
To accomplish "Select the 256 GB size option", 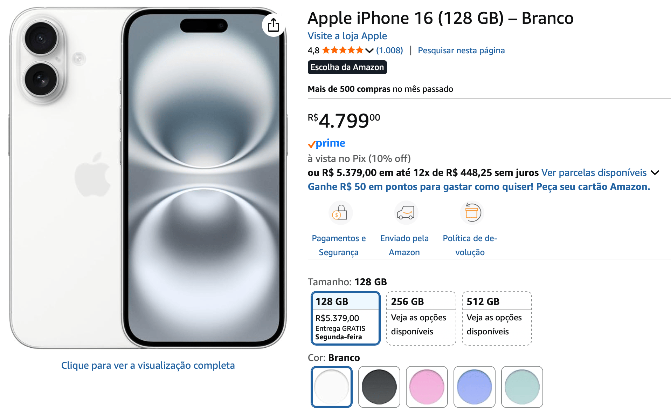I will click(421, 318).
